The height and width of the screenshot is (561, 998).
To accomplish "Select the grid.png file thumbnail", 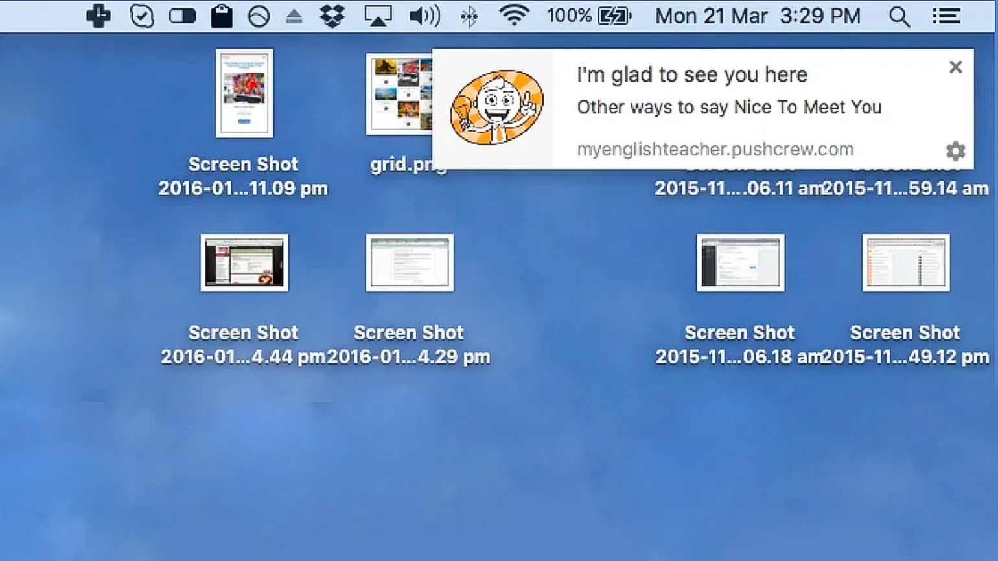I will (x=398, y=94).
